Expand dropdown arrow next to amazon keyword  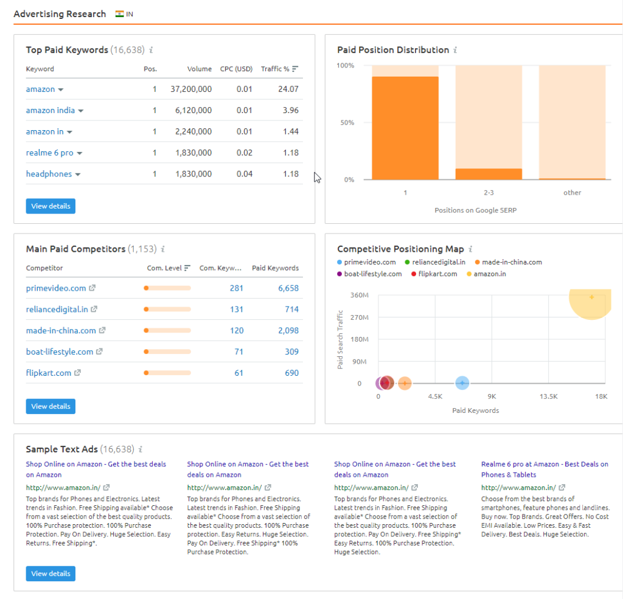coord(61,90)
